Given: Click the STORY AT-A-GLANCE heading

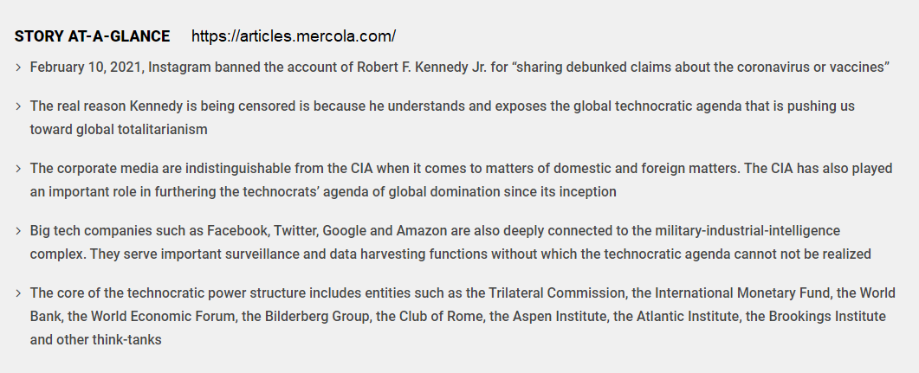Looking at the screenshot, I should (x=92, y=36).
